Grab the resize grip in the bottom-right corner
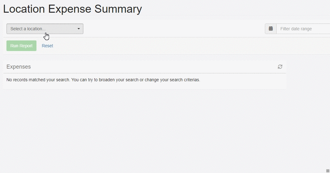The image size is (330, 173). 328,171
